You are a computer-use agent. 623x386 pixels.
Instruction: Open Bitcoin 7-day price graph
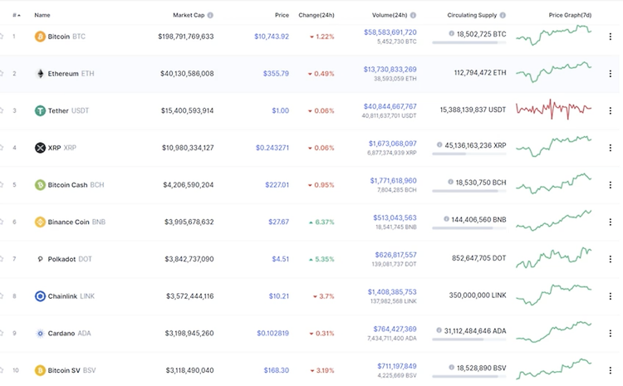click(x=554, y=36)
